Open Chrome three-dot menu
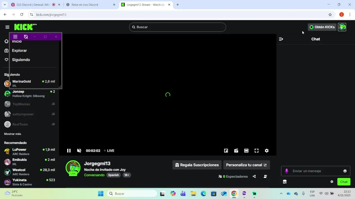 pos(350,15)
